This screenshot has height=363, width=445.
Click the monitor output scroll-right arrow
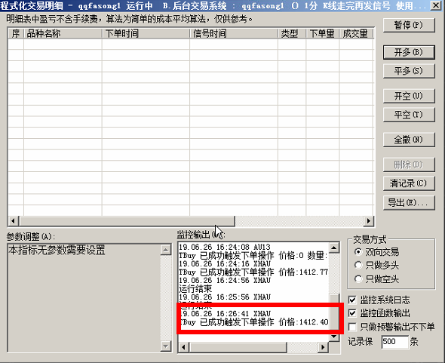tap(323, 347)
